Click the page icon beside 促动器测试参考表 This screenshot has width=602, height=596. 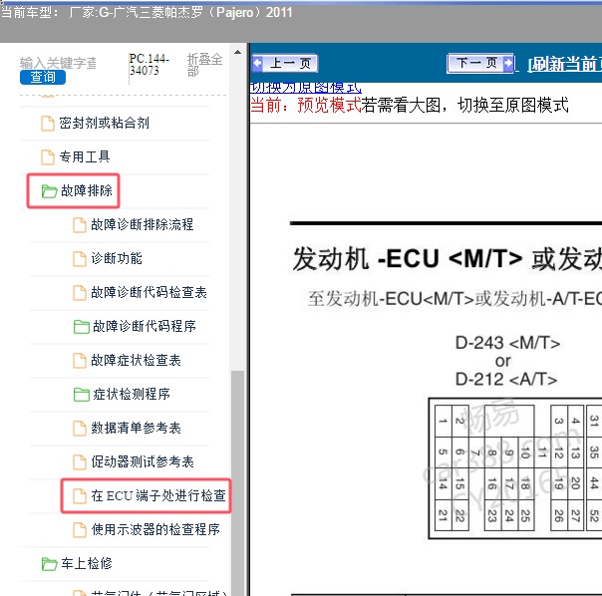point(80,462)
